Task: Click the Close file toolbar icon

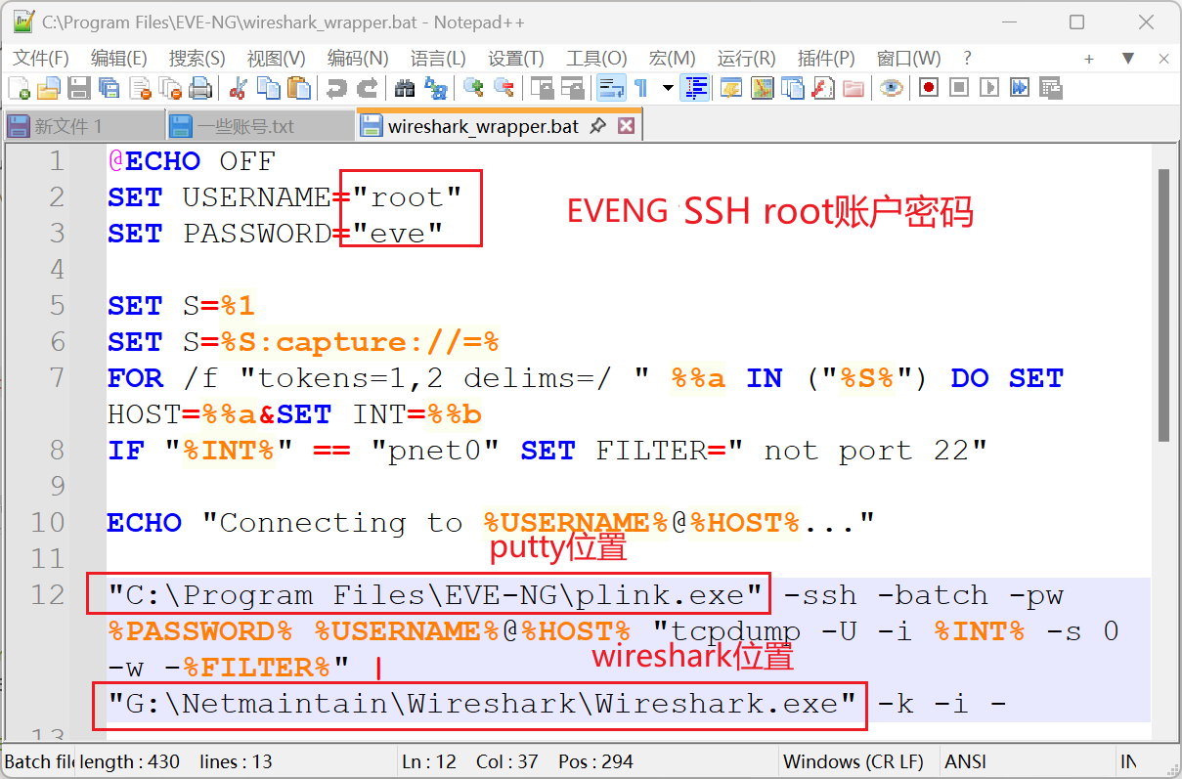Action: (x=140, y=89)
